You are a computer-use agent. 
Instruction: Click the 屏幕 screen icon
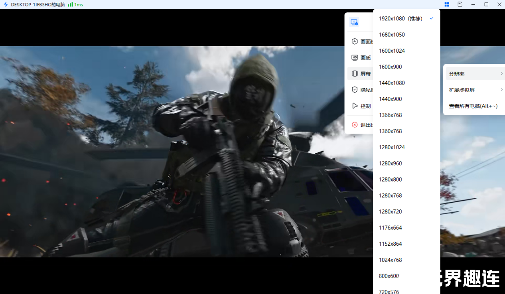point(354,74)
